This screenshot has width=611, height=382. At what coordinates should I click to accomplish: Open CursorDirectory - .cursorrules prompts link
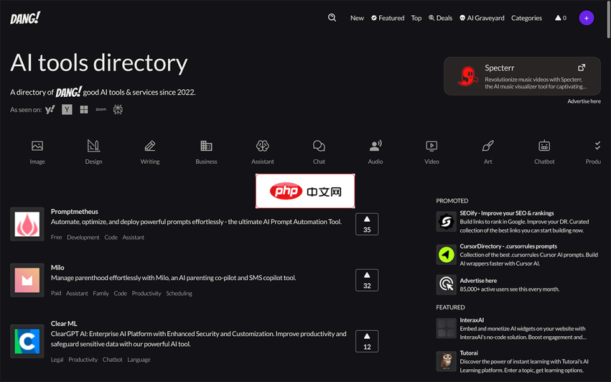[x=508, y=246]
